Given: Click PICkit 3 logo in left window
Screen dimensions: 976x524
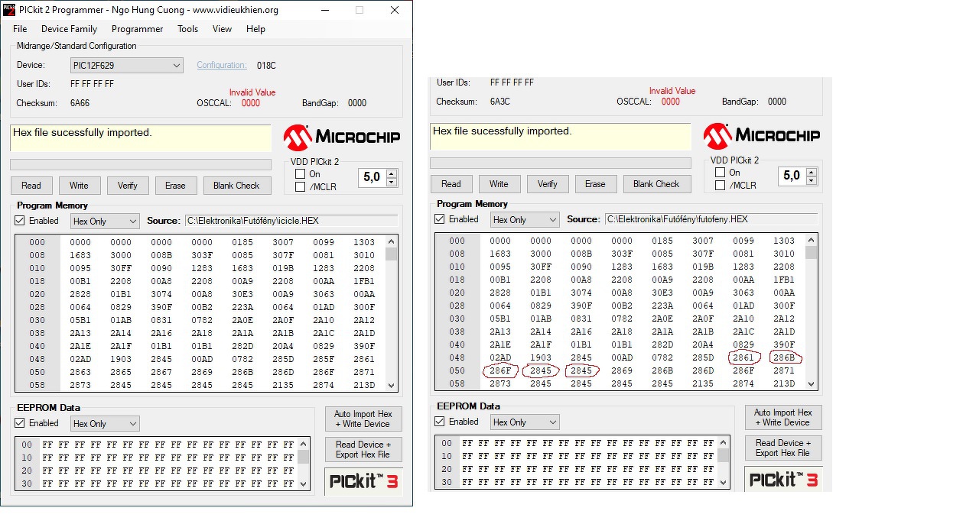Looking at the screenshot, I should [364, 481].
